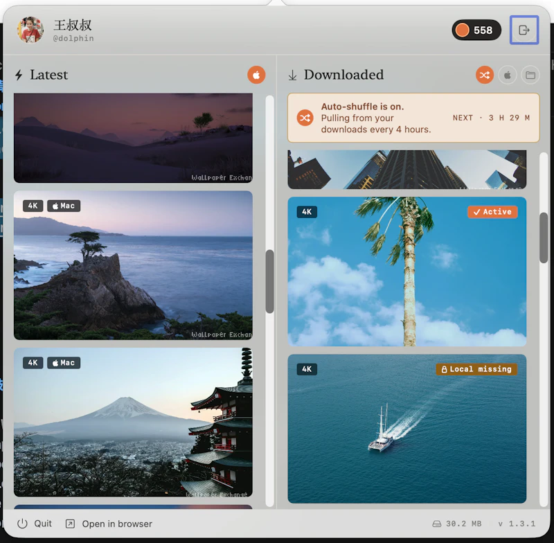The width and height of the screenshot is (554, 543).
Task: Toggle auto-shuffle in Downloaded header
Action: (484, 75)
